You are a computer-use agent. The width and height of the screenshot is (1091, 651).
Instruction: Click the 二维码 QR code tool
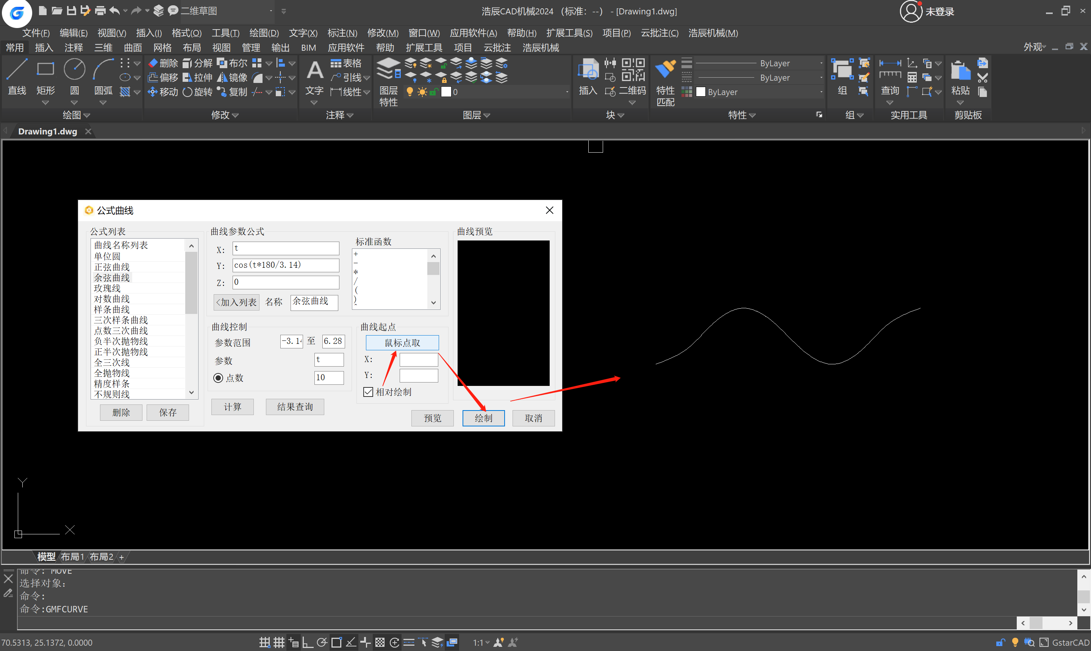point(633,70)
